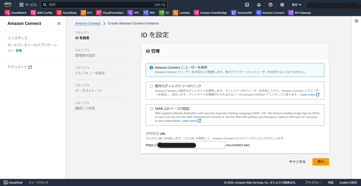Click the ステップ 5 確認して作成 label

85,105
